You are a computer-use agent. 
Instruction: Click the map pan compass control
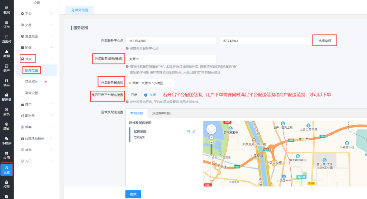pos(211,129)
